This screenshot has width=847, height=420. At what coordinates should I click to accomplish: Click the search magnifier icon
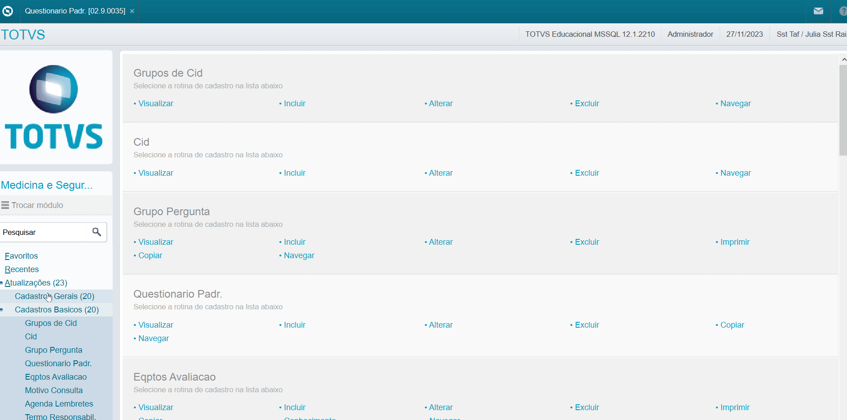[97, 232]
